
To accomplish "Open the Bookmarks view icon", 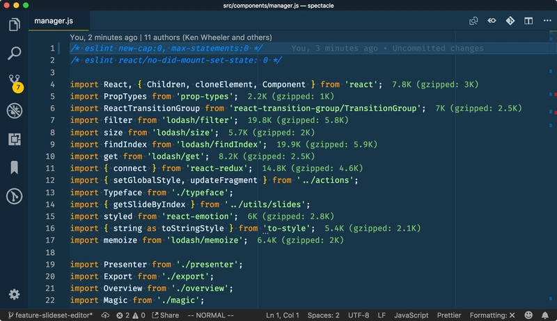I will [14, 167].
